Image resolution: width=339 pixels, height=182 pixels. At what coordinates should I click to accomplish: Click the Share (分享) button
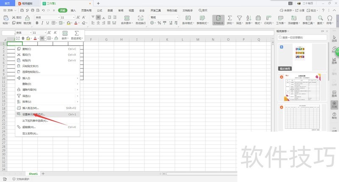(x=300, y=10)
